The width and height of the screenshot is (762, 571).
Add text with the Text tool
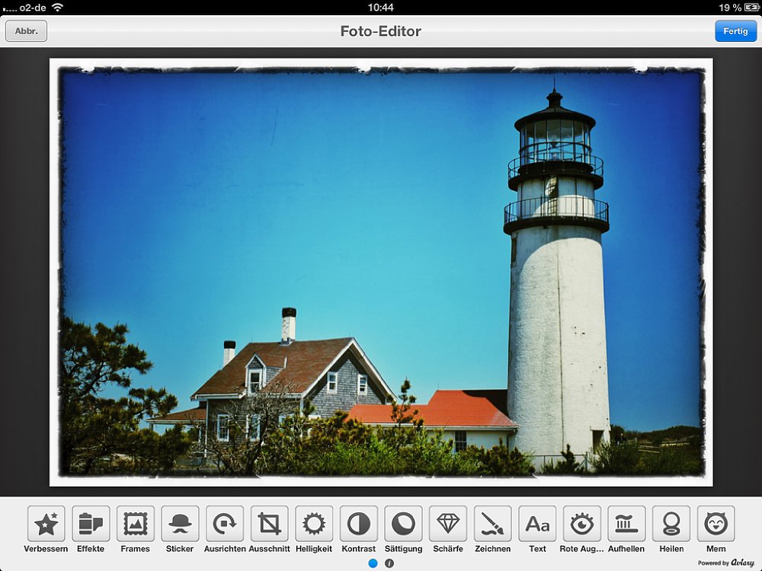coord(537,524)
